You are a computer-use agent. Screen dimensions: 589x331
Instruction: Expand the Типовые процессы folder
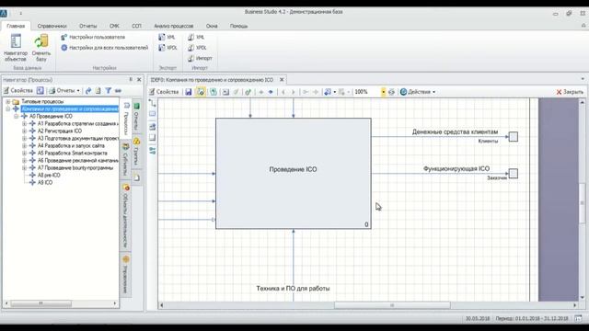8,102
